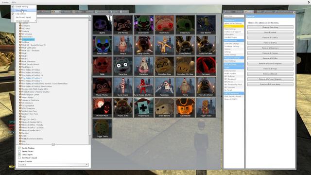311x175 pixels.
Task: Select the Phantom Malak spawn icon
Action: 103,107
